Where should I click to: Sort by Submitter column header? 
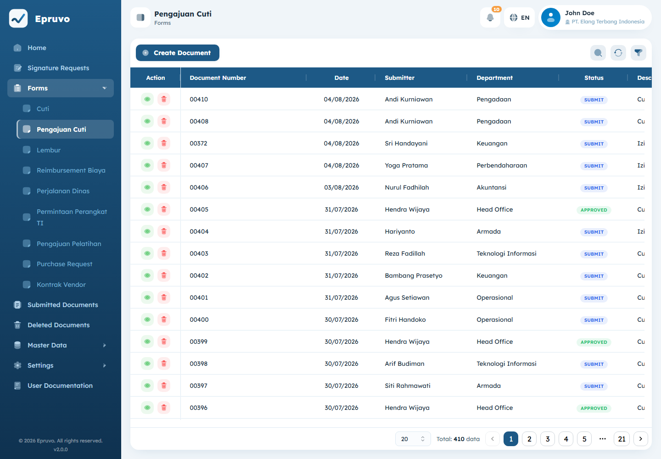tap(421, 78)
